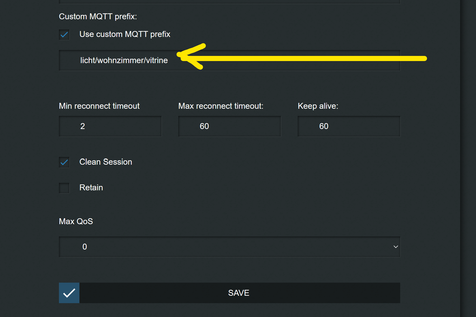Click the SAVE button text

coord(239,293)
